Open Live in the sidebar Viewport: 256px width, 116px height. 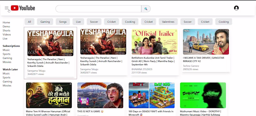click(5, 38)
